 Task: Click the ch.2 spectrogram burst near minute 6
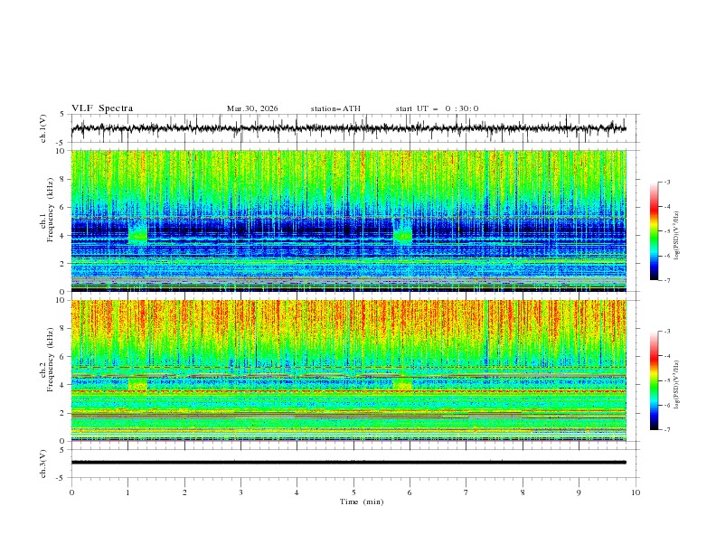[x=403, y=384]
